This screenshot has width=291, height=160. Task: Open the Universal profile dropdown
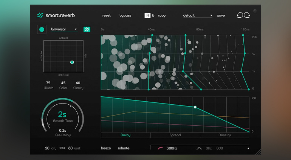pyautogui.click(x=64, y=29)
